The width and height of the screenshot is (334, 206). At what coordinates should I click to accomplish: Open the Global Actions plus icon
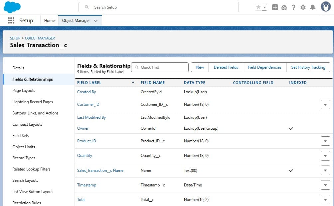[275, 7]
